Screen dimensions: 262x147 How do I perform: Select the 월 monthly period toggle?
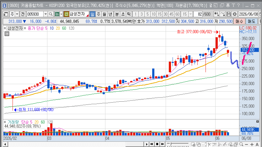[104, 14]
